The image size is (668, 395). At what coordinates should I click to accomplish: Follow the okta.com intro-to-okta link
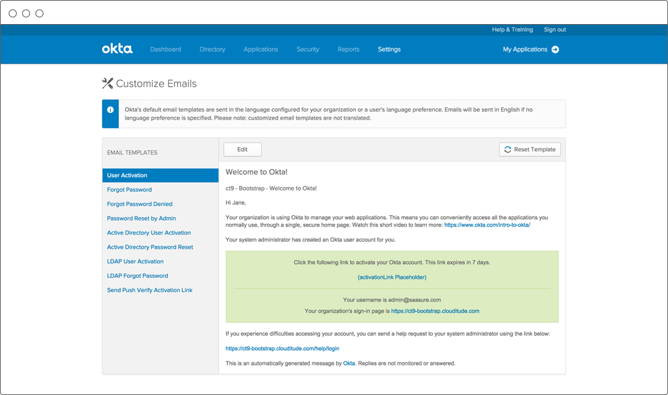487,225
